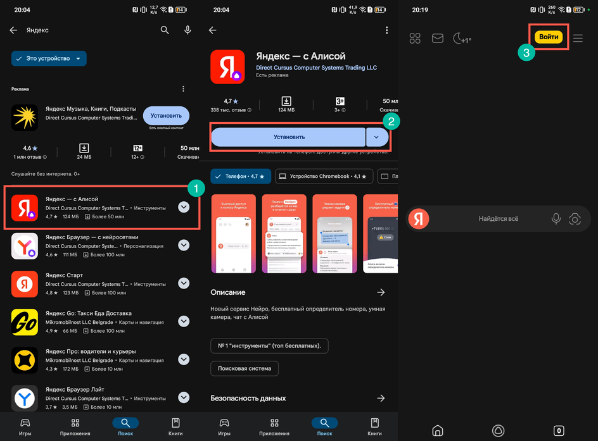Select the Телефон • 4,7 device chip

click(x=241, y=177)
